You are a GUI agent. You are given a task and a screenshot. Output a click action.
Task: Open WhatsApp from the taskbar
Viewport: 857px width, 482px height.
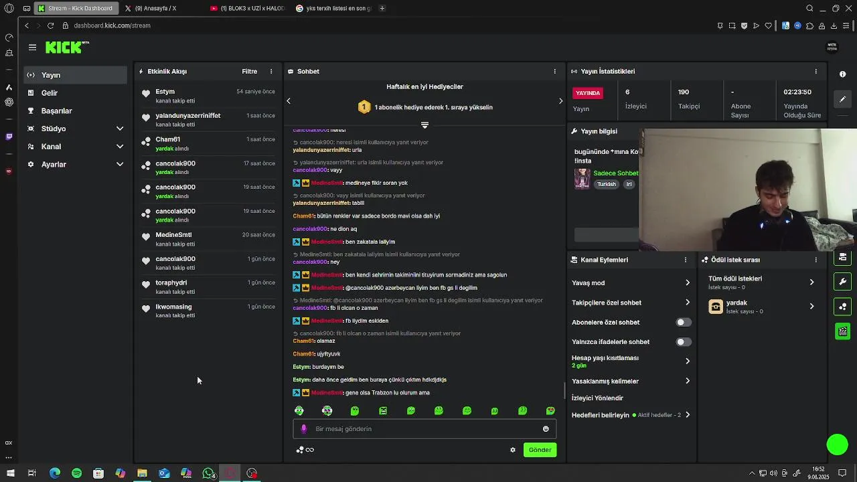[208, 473]
